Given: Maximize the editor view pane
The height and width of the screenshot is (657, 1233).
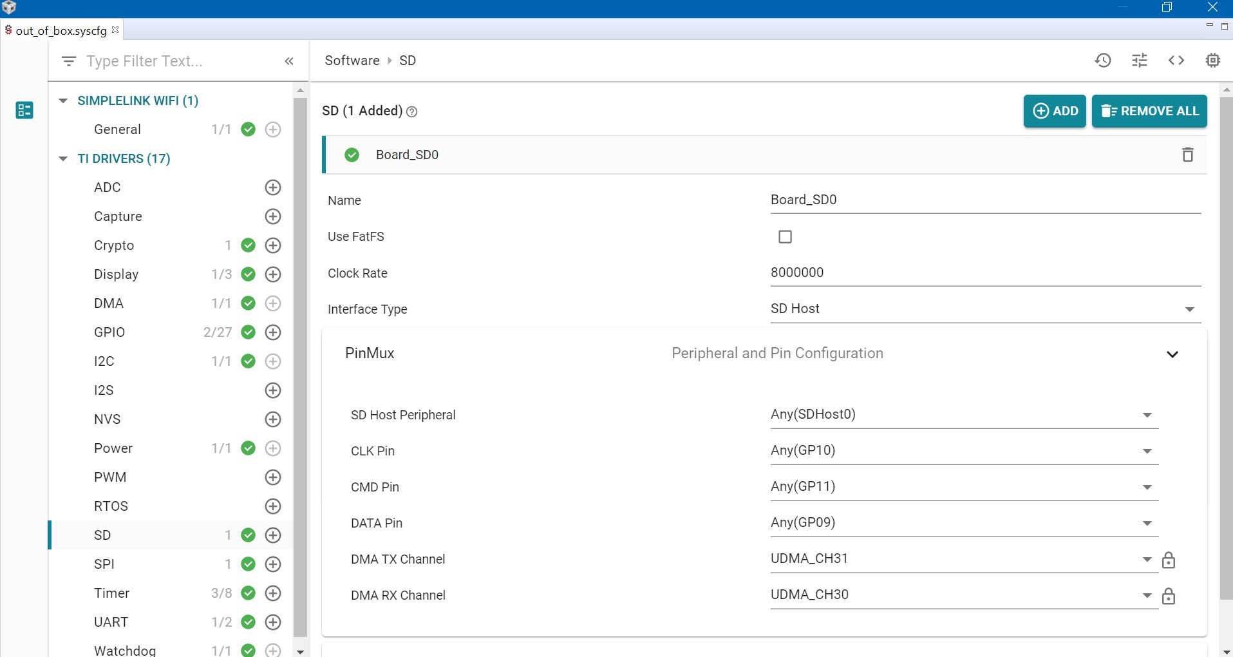Looking at the screenshot, I should [x=1225, y=26].
